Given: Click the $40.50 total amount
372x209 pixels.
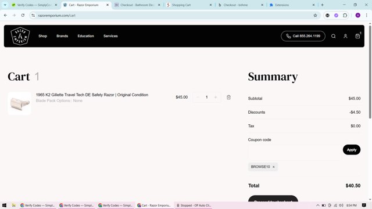Looking at the screenshot, I should point(353,186).
